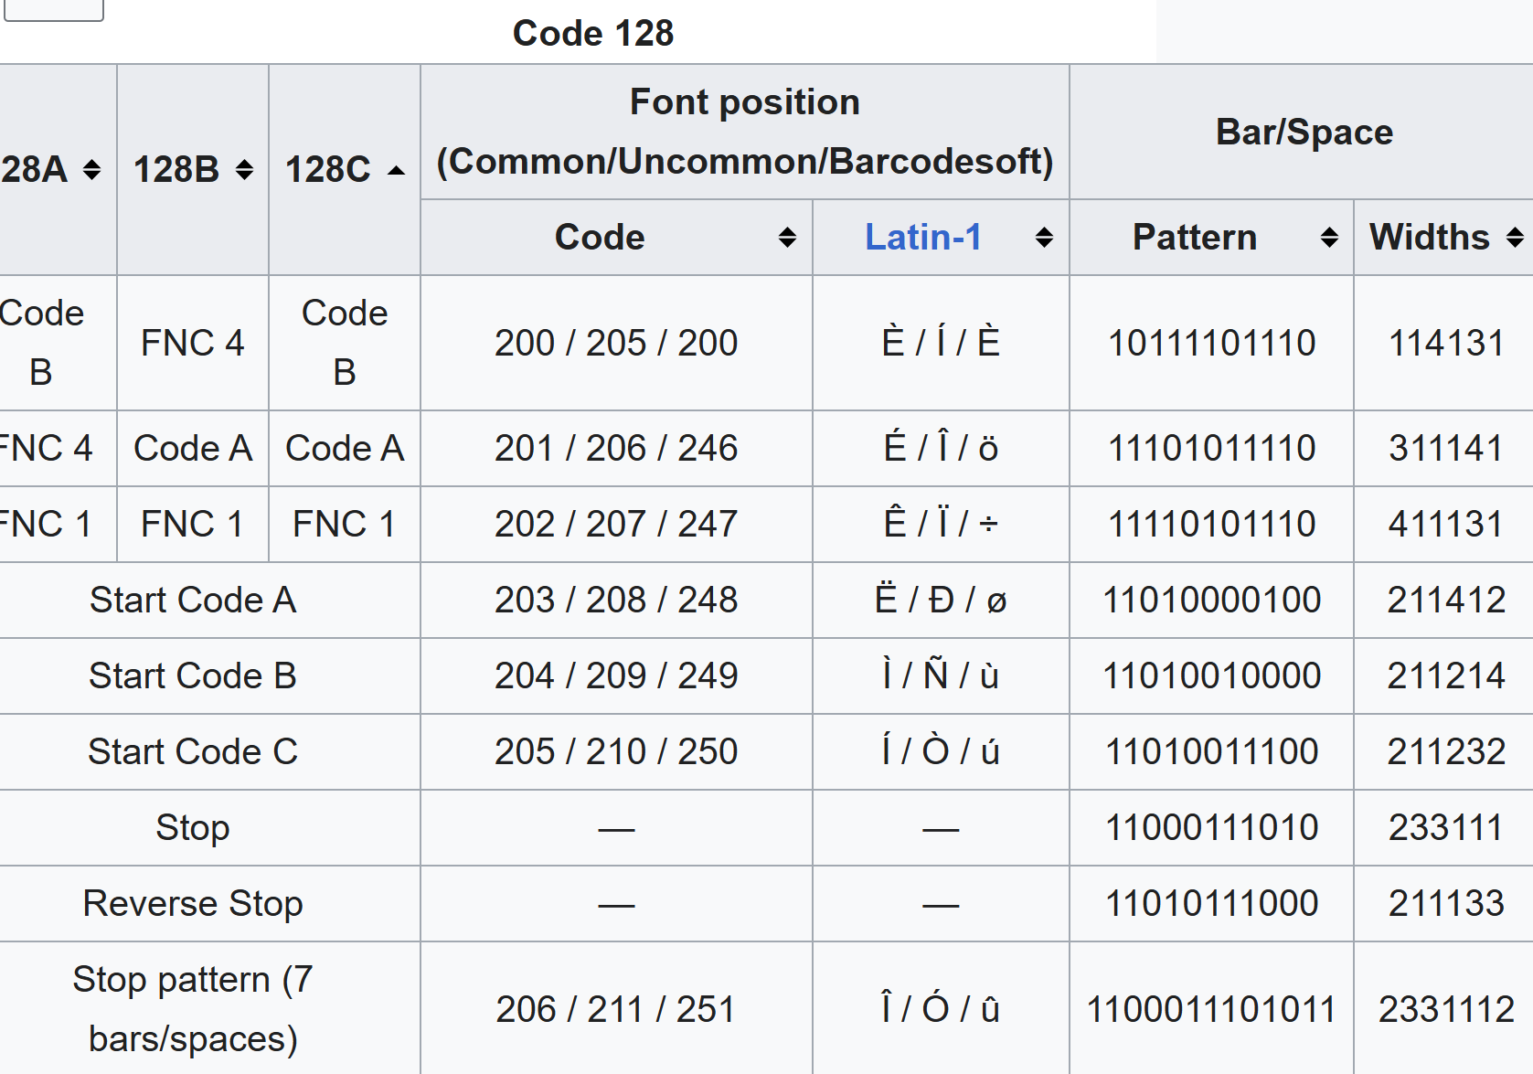Click the Stop pattern (7 bars/spaces) cell
1533x1074 pixels.
click(193, 1009)
